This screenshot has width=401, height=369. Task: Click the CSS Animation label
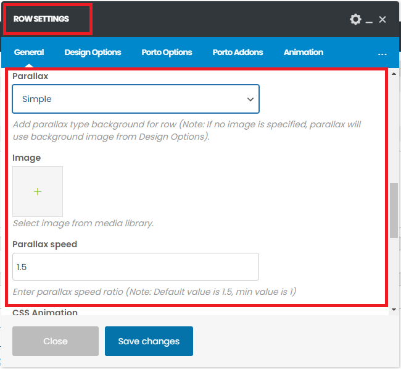click(45, 312)
